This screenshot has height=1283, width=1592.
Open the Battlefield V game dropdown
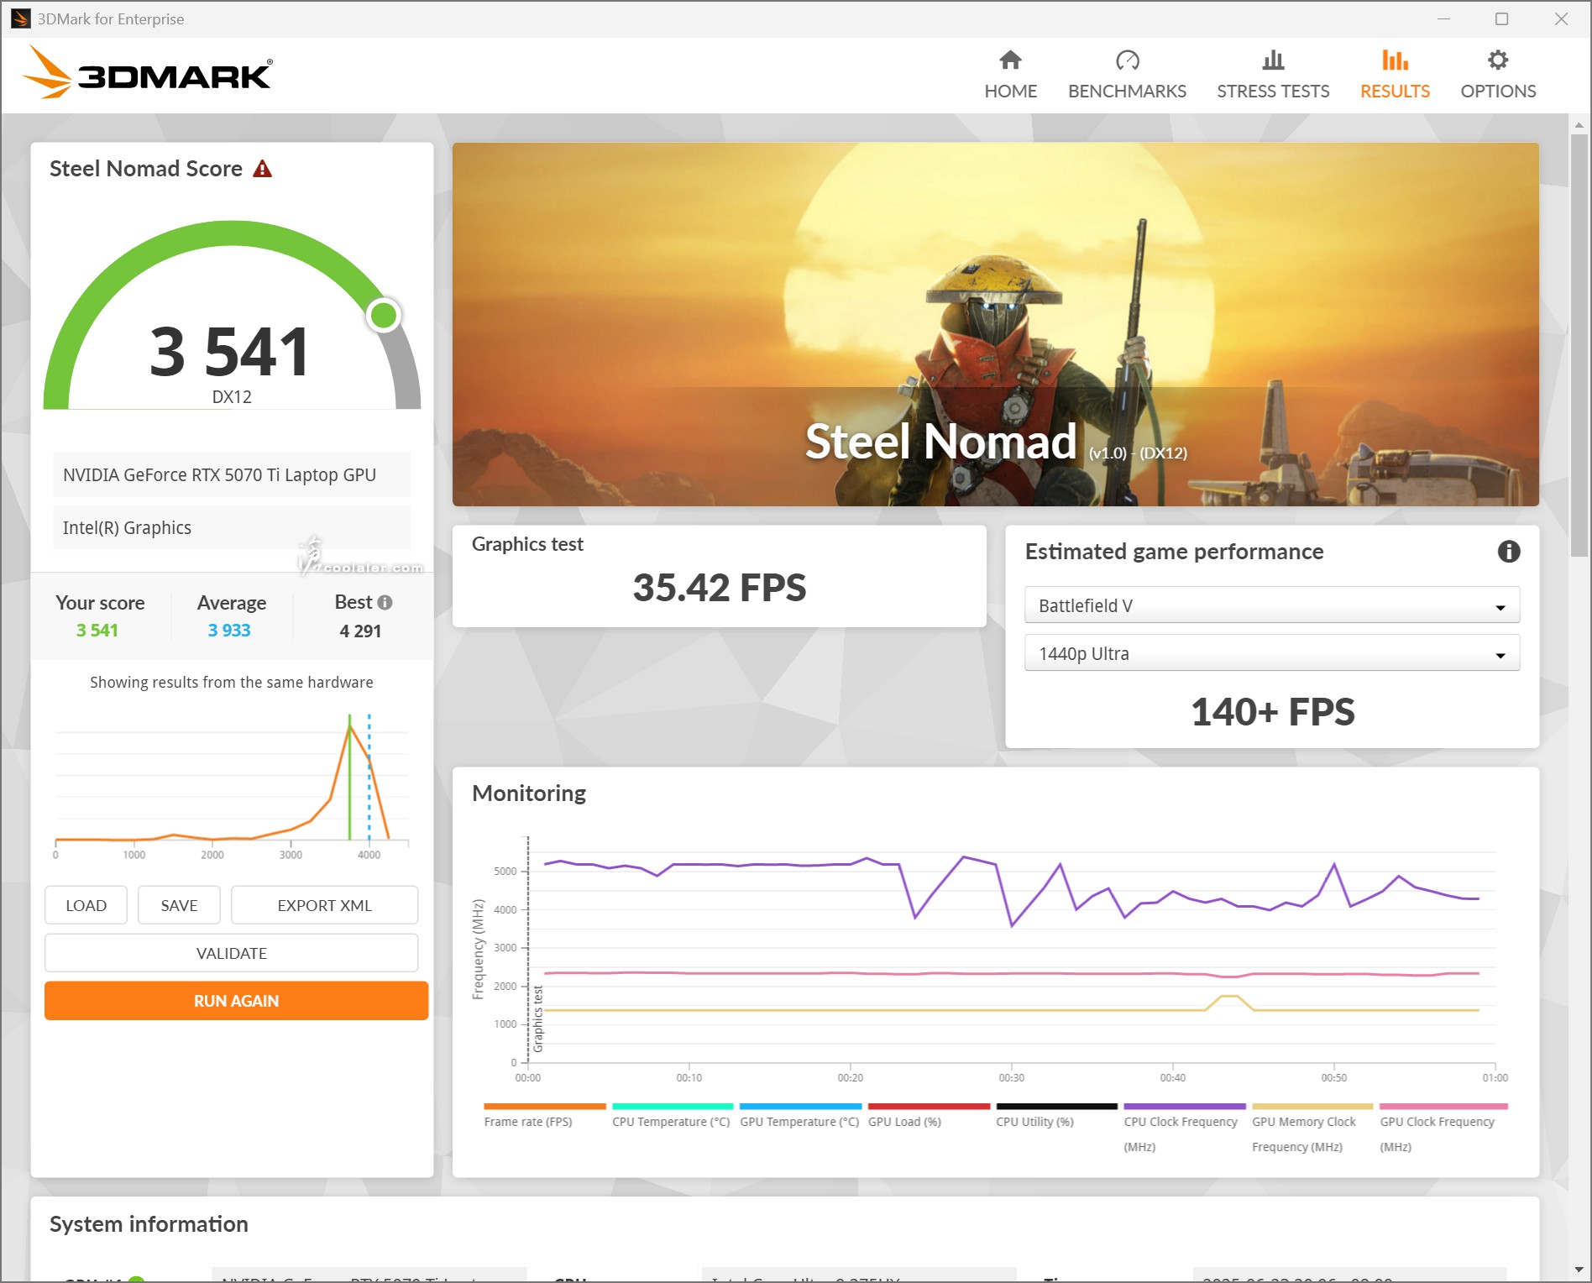pyautogui.click(x=1271, y=605)
